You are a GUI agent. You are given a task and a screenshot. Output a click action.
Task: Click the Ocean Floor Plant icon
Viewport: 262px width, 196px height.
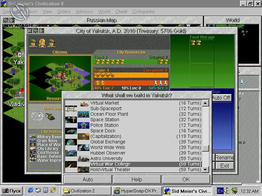click(x=84, y=114)
